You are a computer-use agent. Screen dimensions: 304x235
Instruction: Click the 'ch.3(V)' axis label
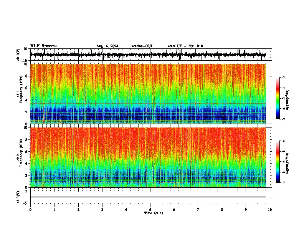18,197
